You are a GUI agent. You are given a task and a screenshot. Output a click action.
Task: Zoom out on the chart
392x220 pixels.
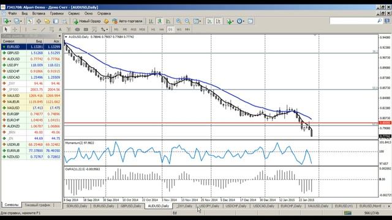point(187,21)
